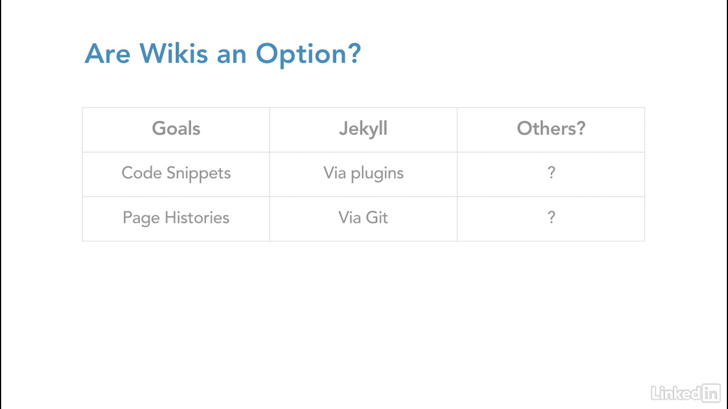This screenshot has width=728, height=409.
Task: Click the word "Are" in the heading
Action: pyautogui.click(x=108, y=53)
